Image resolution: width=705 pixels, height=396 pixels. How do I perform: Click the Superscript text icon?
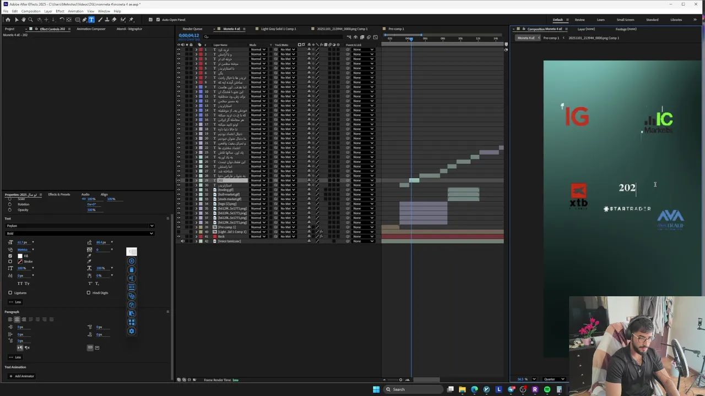click(90, 283)
